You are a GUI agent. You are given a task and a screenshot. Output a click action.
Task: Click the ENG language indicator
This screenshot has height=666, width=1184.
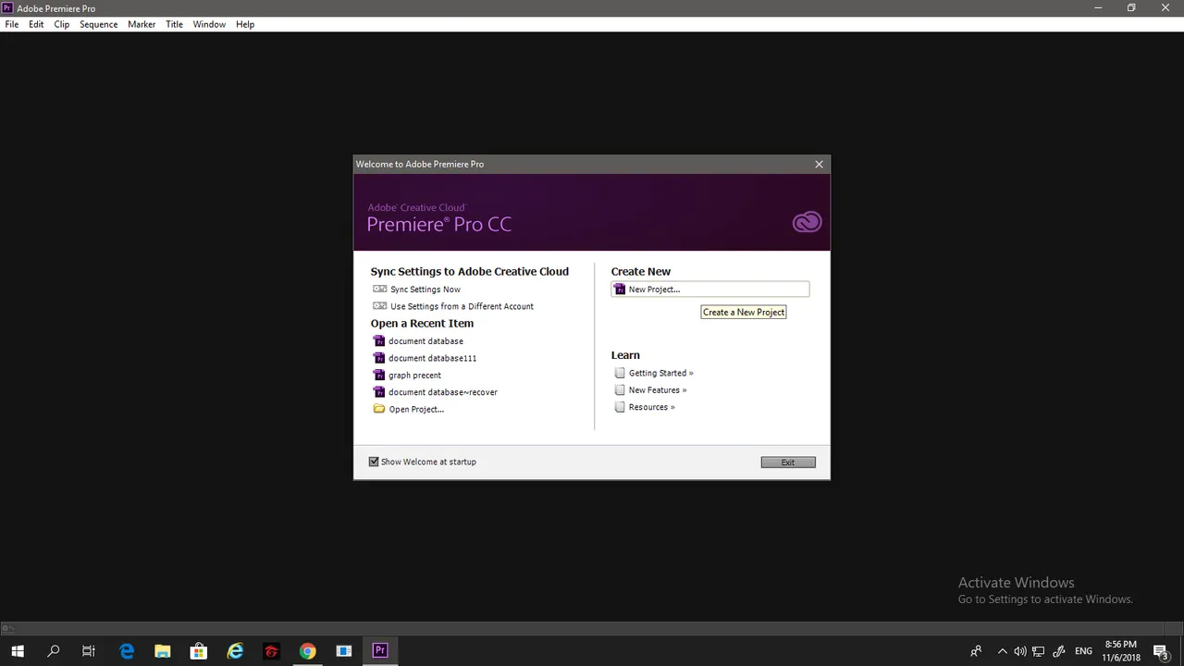coord(1083,651)
